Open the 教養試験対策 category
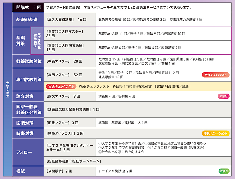This screenshot has width=235, height=179. (28, 61)
